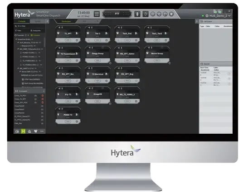
Task: Open settings gear on RG_T3_PD982_2 card
Action: 136,101
